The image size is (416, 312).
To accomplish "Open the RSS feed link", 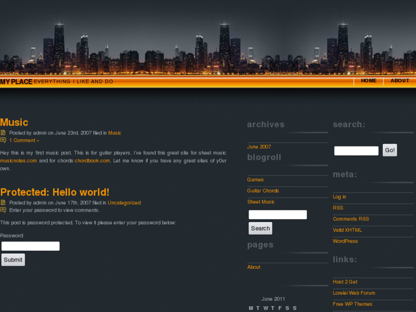I will tap(338, 208).
